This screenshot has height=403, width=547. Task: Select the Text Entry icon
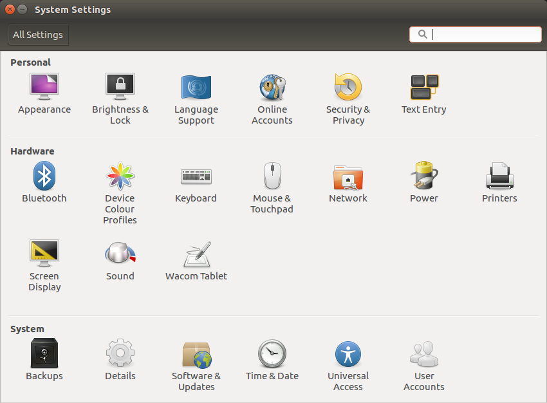pos(424,87)
